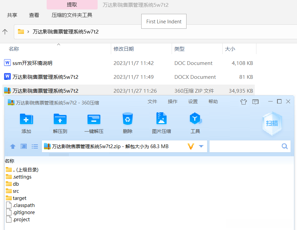Switch to thumbnail view icon in 360压缩
This screenshot has width=297, height=230.
tap(24, 146)
